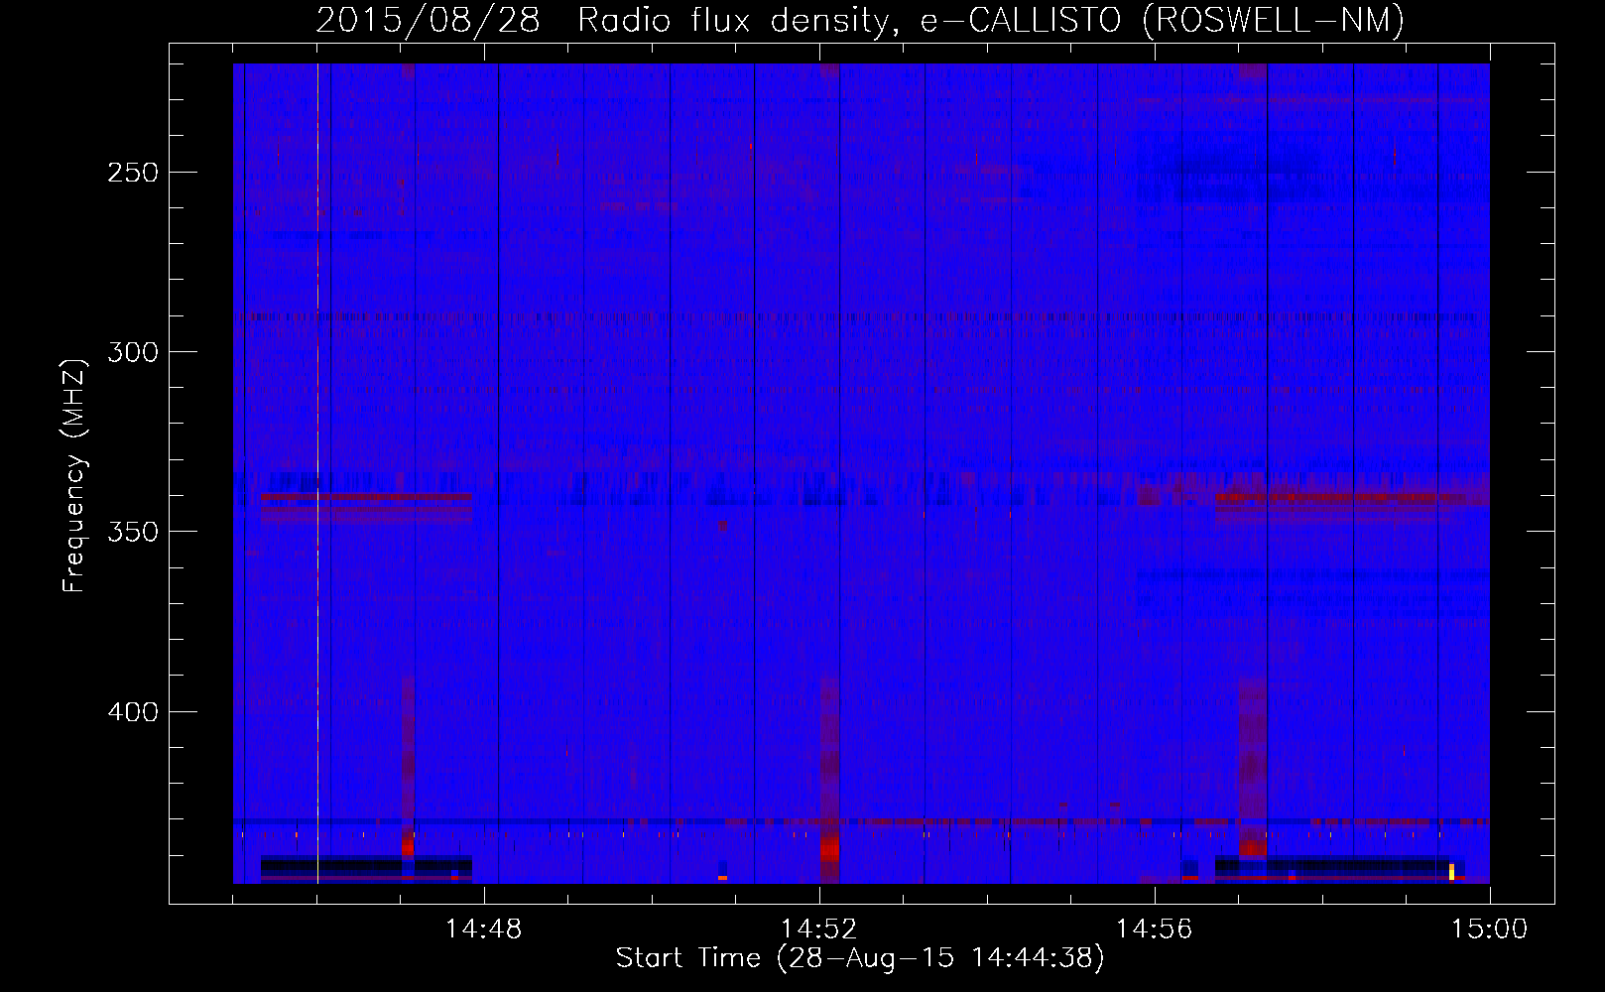Click the 250 frequency tick label

pyautogui.click(x=133, y=173)
